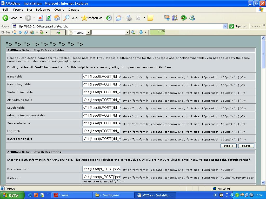Image resolution: width=266 pixels, height=199 pixels.
Task: Open the Файлы dropdown in DM Bar
Action: tap(88, 32)
